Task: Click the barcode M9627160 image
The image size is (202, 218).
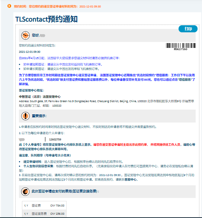Action: tap(181, 47)
